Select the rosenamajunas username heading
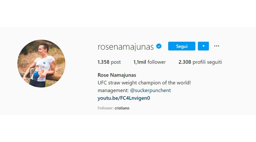The image size is (256, 142). (126, 47)
